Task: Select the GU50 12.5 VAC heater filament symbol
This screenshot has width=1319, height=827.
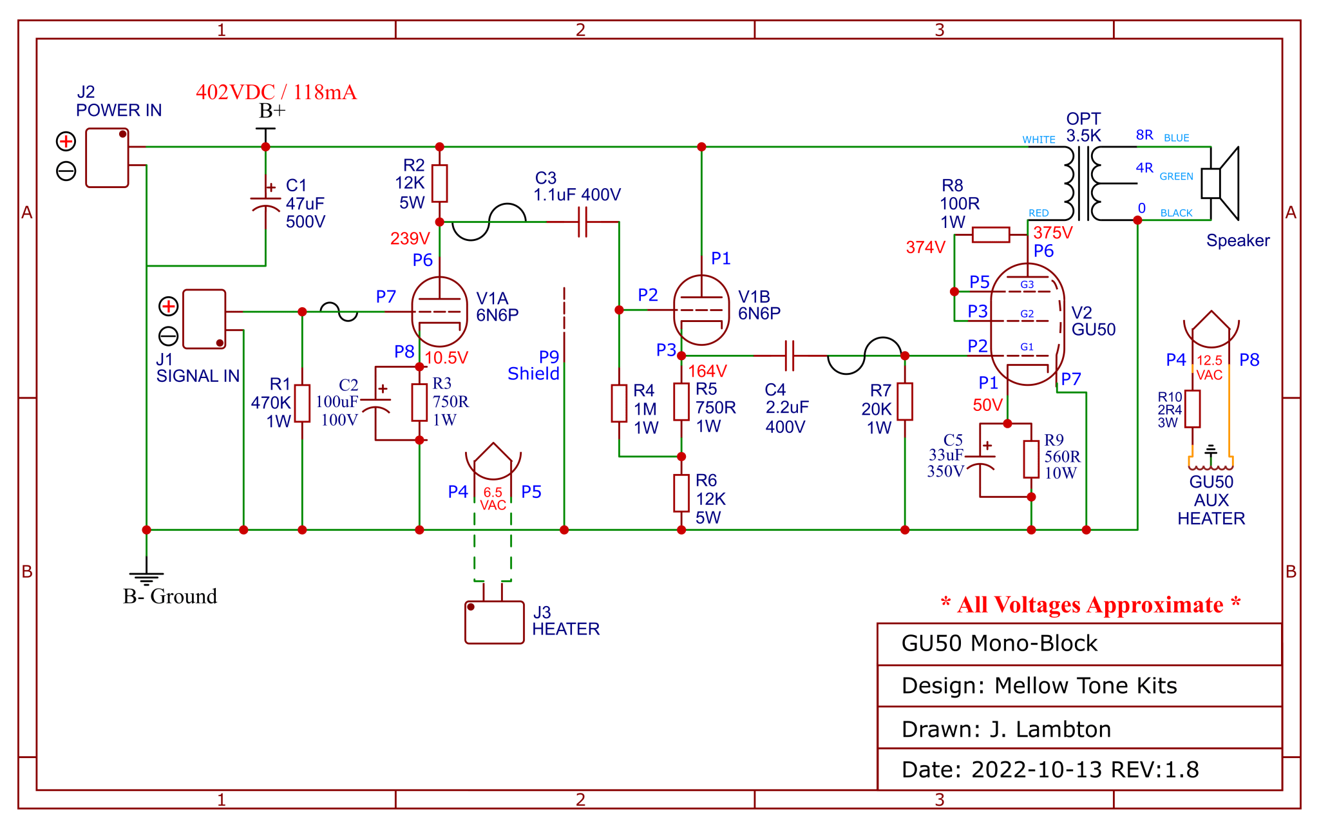Action: pos(1211,330)
